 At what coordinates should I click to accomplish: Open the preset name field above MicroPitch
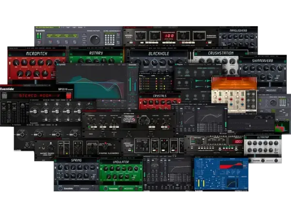(16, 48)
